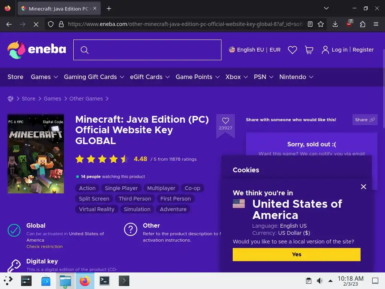Expand the Gaming Gift Cards menu
The image size is (385, 289).
coord(94,77)
